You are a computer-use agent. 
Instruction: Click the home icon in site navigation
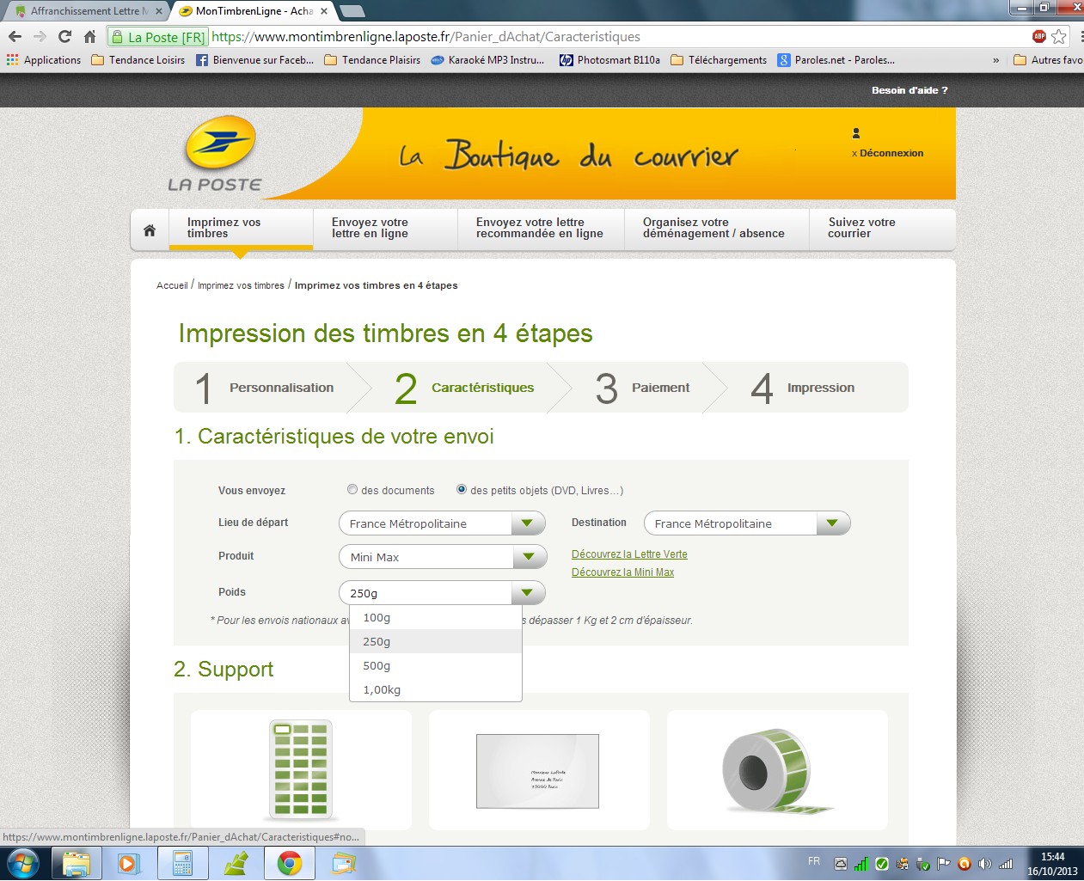pyautogui.click(x=150, y=230)
